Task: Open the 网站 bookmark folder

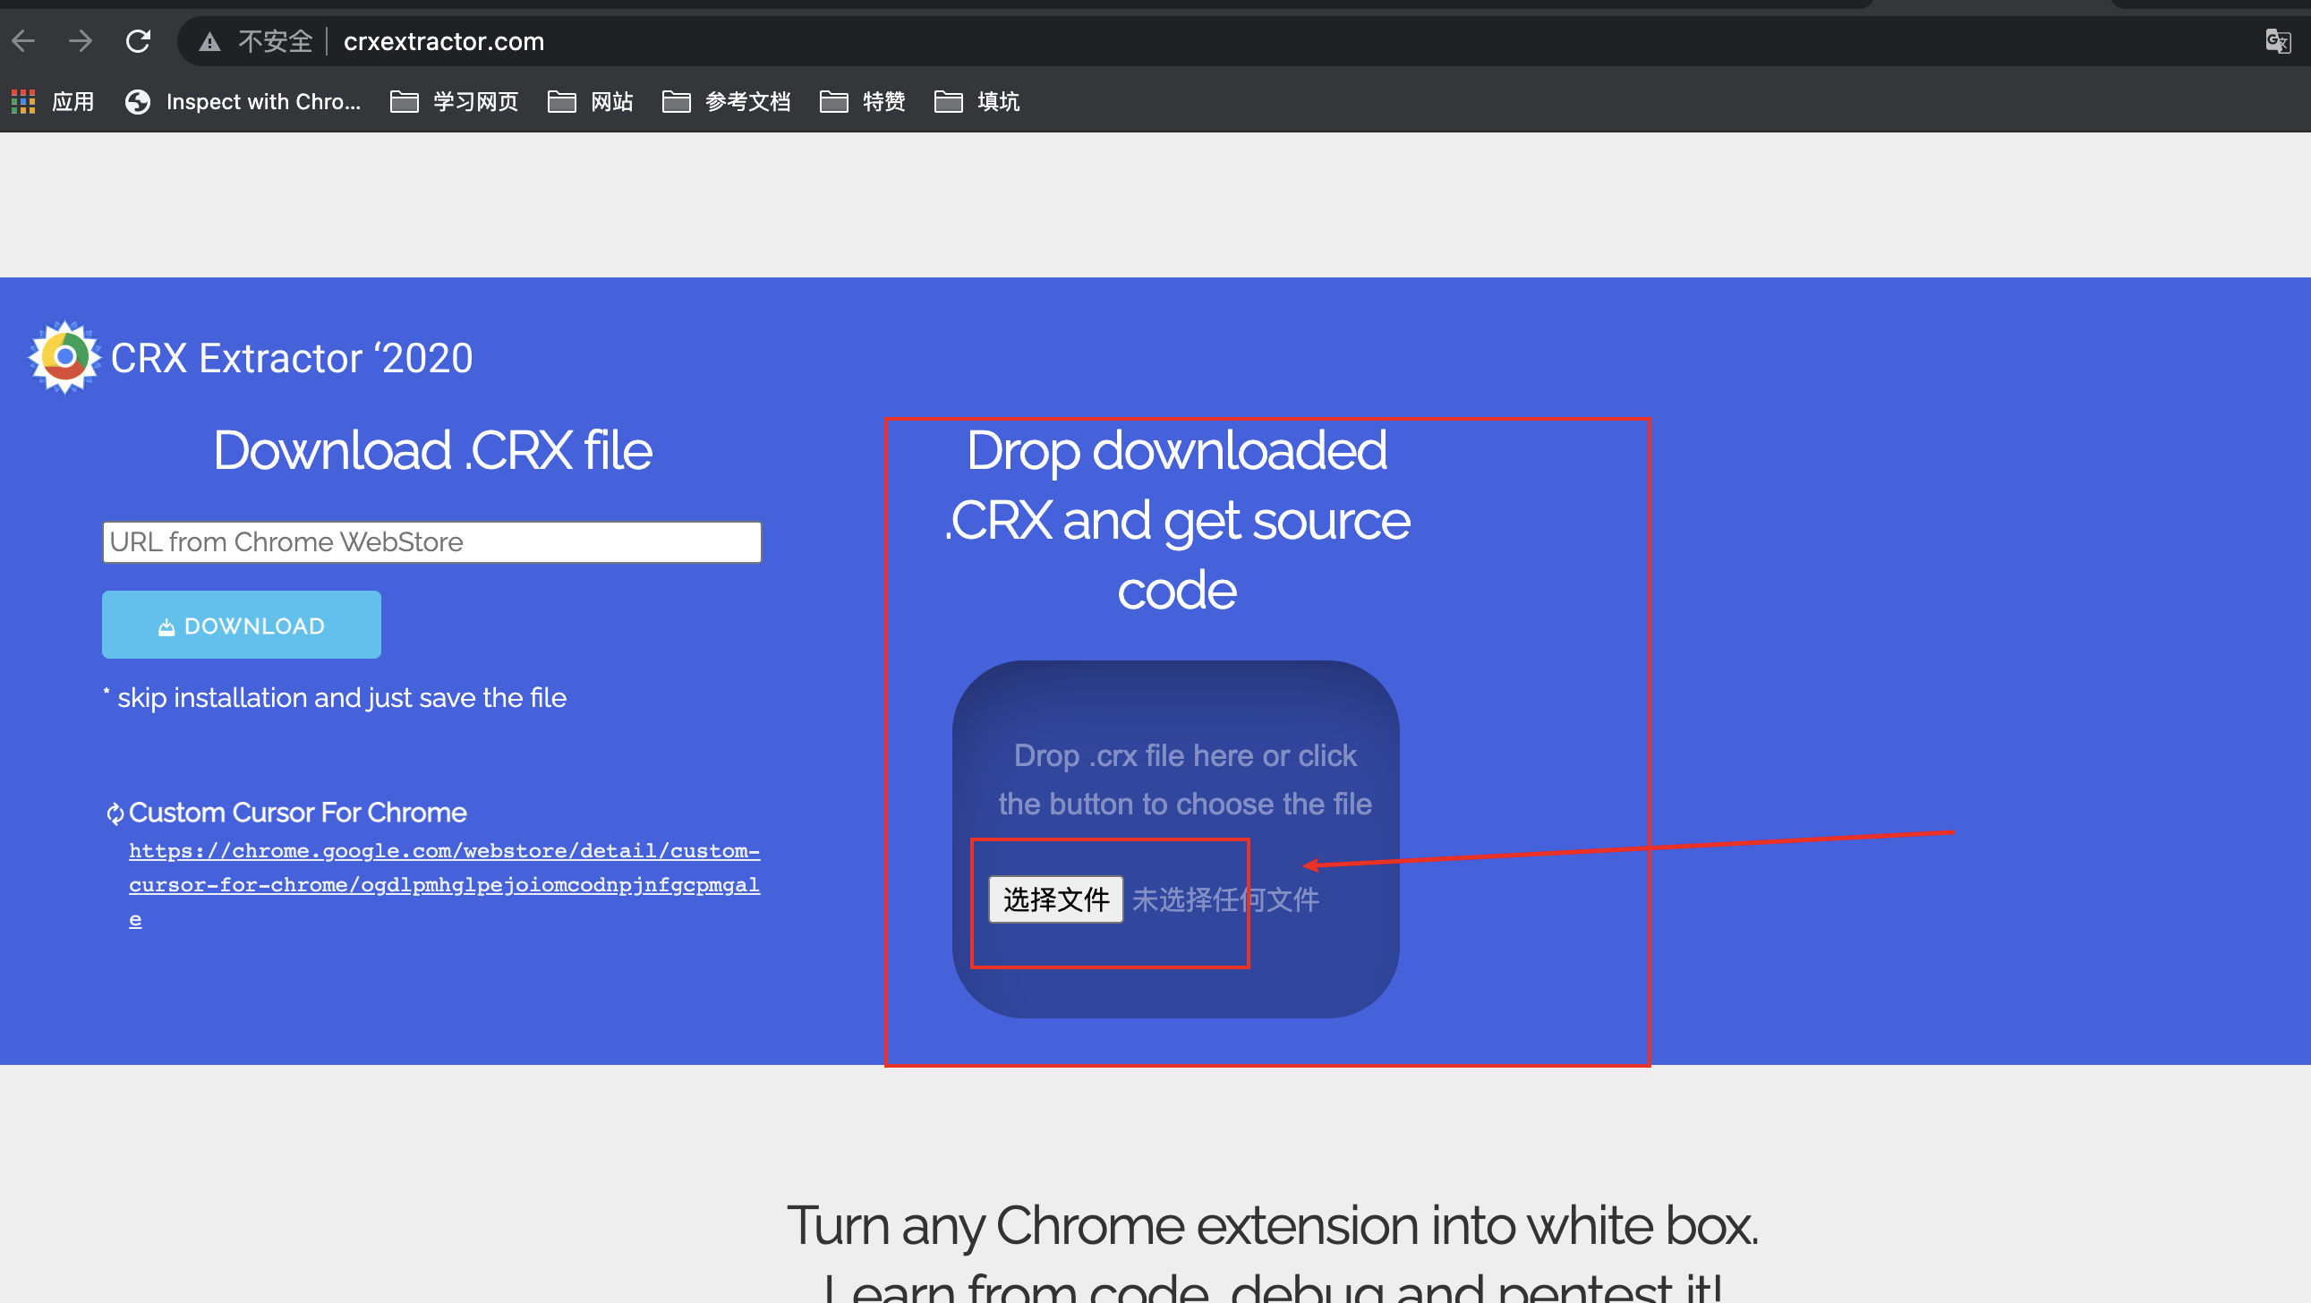Action: coord(591,101)
